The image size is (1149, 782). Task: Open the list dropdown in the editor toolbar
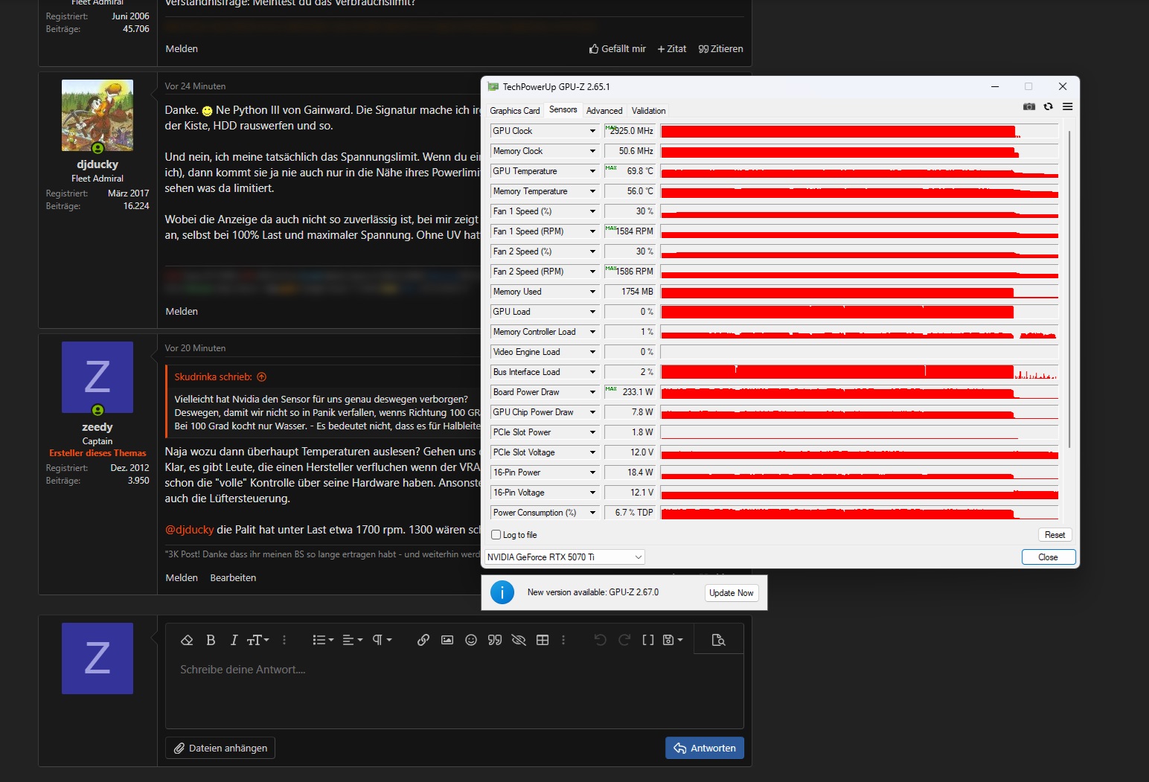(323, 640)
